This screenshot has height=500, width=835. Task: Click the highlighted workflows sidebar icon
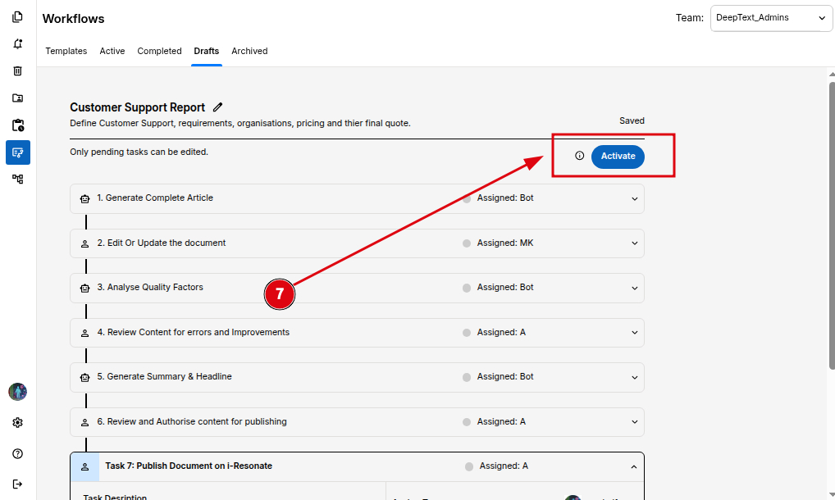pos(18,152)
